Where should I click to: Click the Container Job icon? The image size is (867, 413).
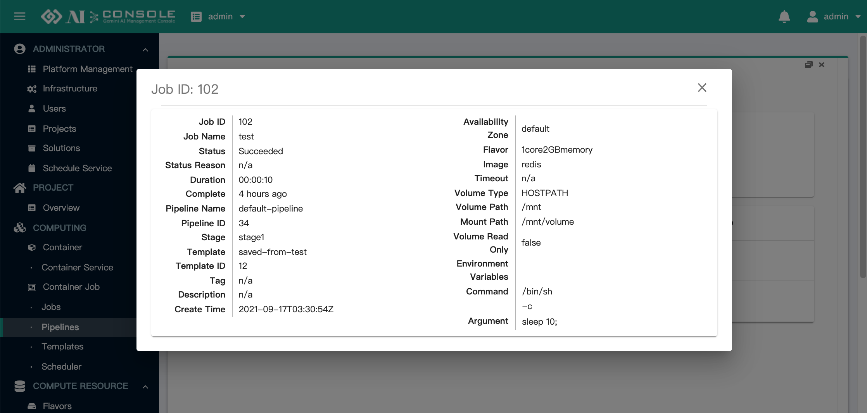click(32, 287)
